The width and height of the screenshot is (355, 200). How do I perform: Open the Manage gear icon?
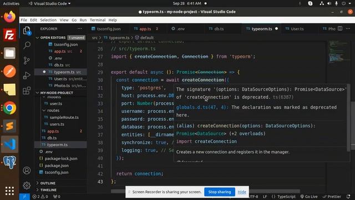tap(27, 186)
